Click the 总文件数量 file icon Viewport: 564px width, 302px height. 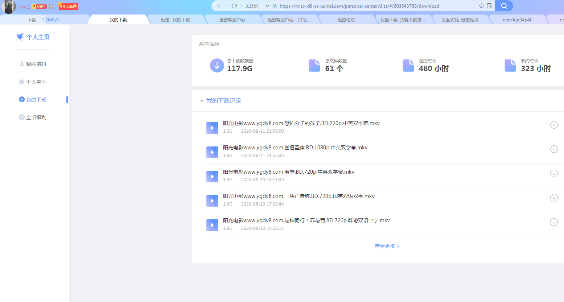tap(314, 66)
